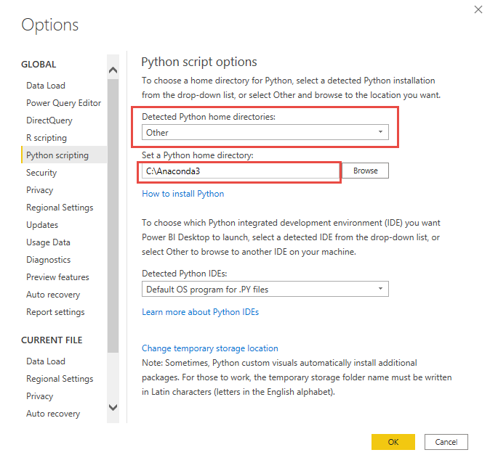Open Usage Data settings
Image resolution: width=490 pixels, height=471 pixels.
(48, 242)
